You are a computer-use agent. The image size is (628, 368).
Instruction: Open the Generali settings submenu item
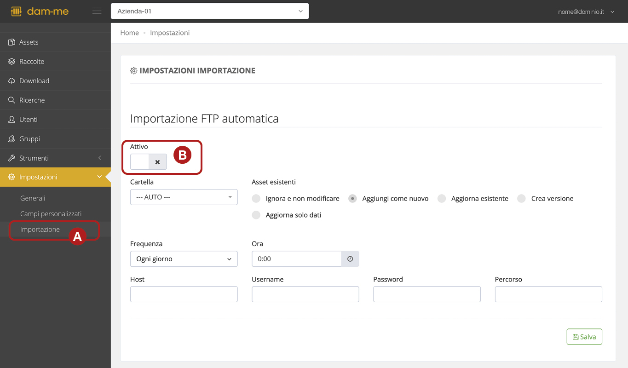point(33,198)
